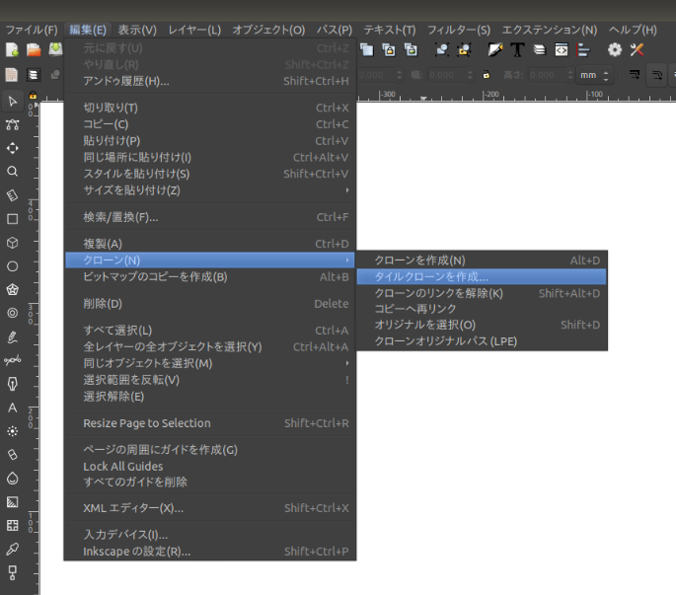Select the Spiral tool
This screenshot has height=595, width=676.
point(13,313)
